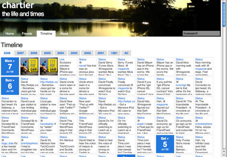Click the hannibalrex username link
227x157 pixels.
click(47, 124)
